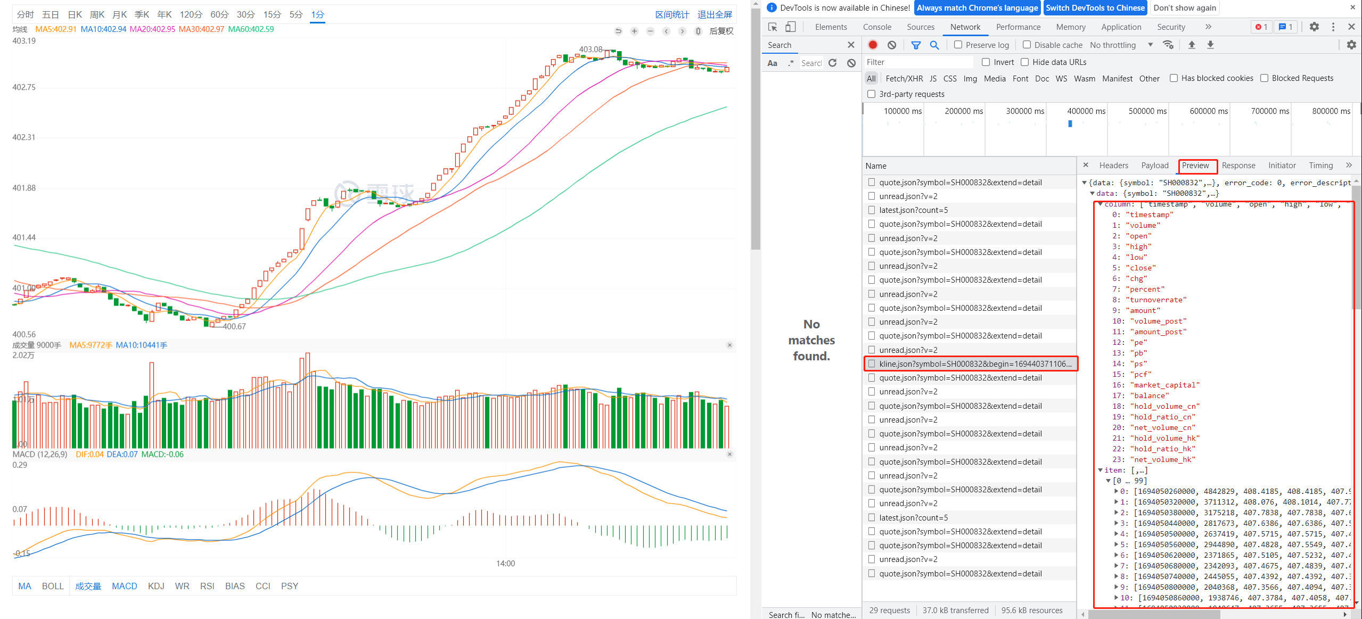Open network conditions wifi icon
This screenshot has width=1362, height=619.
1168,45
